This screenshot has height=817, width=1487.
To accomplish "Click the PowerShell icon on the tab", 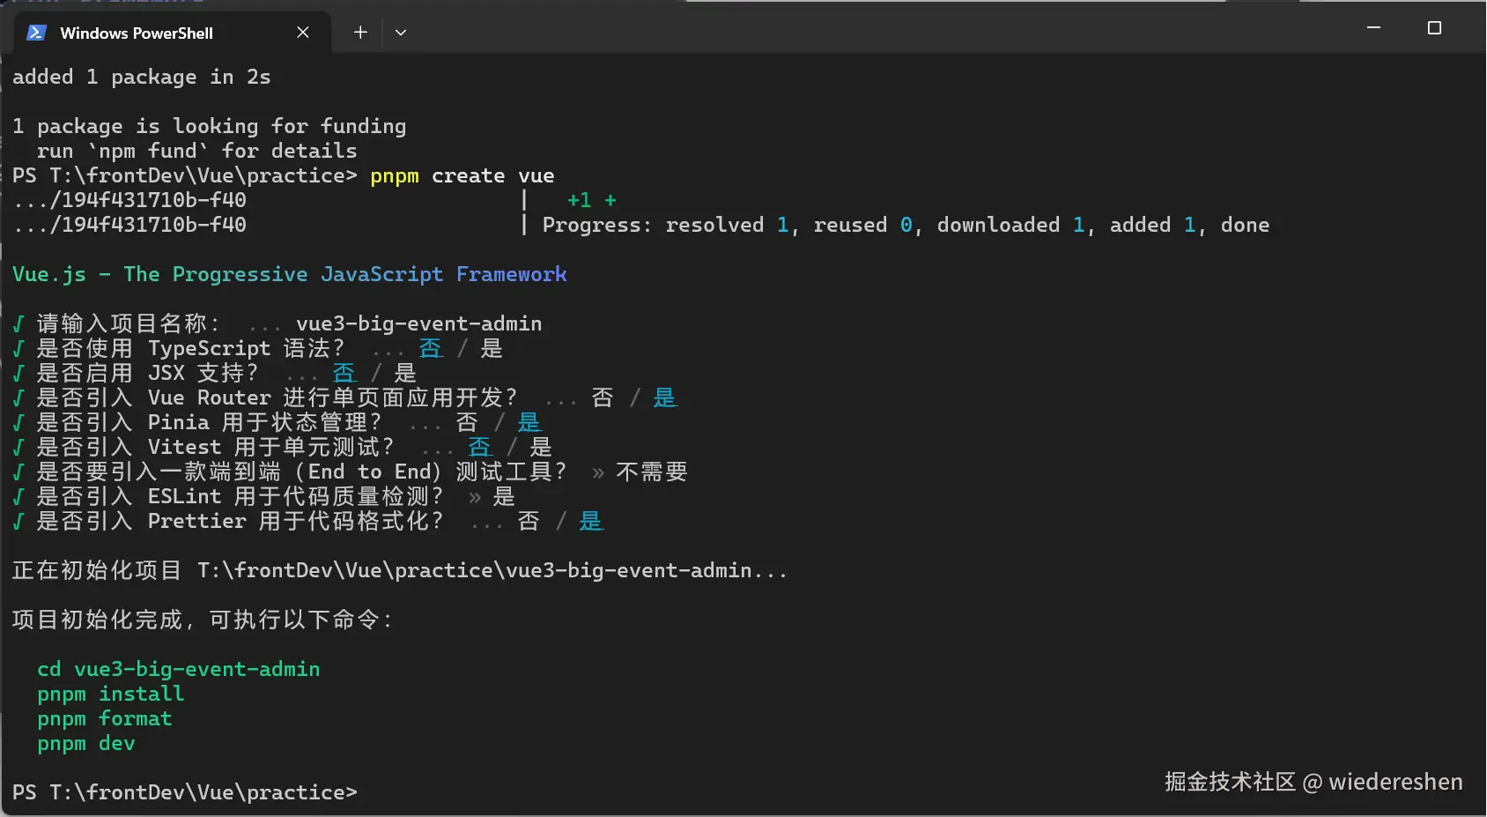I will [x=36, y=33].
